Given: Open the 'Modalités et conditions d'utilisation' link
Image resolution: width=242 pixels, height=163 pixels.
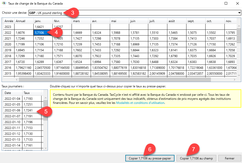Looking at the screenshot, I should pyautogui.click(x=140, y=103).
